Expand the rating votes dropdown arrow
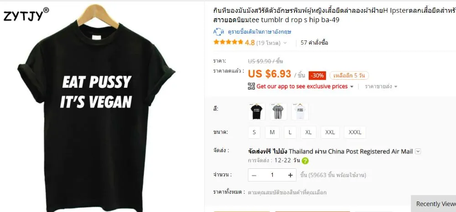456x212 pixels. [x=285, y=43]
